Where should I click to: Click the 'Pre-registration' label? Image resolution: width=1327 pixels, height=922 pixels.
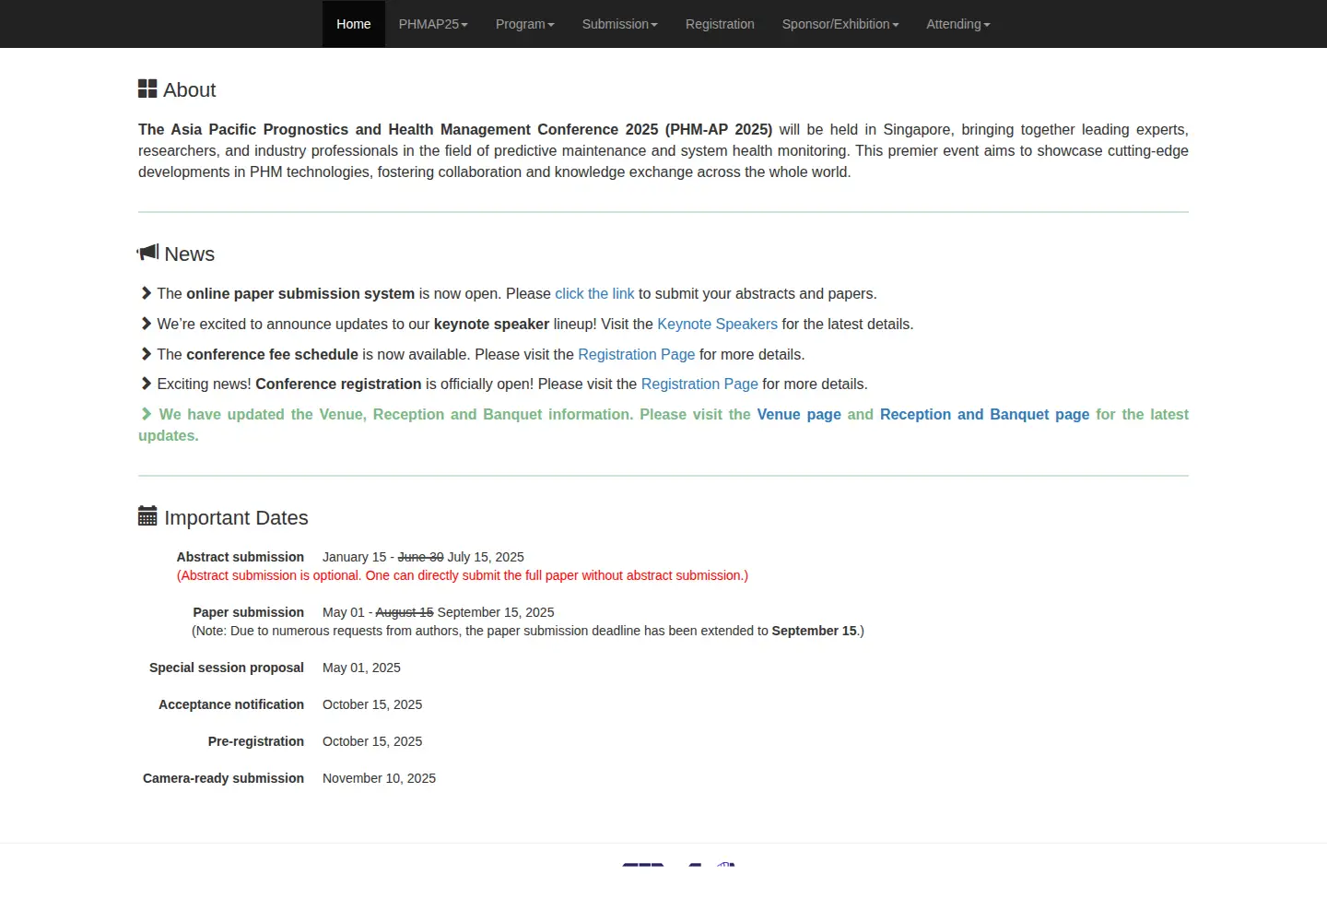(256, 741)
